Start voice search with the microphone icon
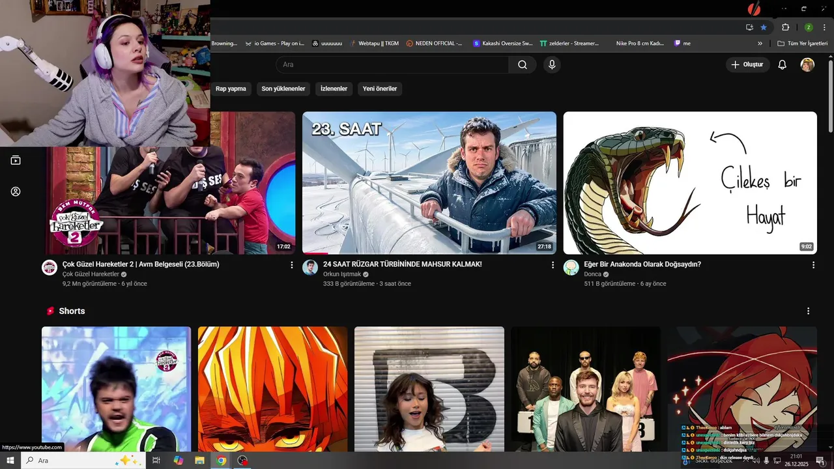Screen dimensions: 834x469 552,64
